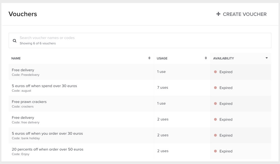Click the 7 uses usage cell
Image resolution: width=280 pixels, height=164 pixels.
163,88
